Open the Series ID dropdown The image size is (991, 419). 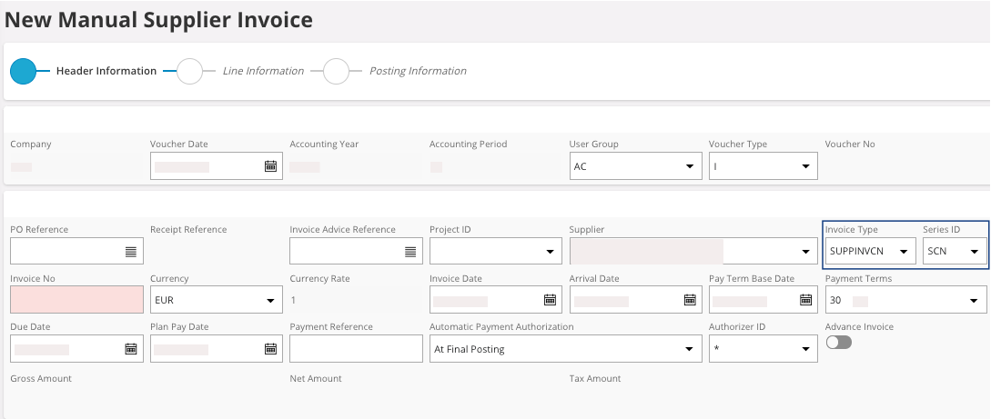point(974,252)
